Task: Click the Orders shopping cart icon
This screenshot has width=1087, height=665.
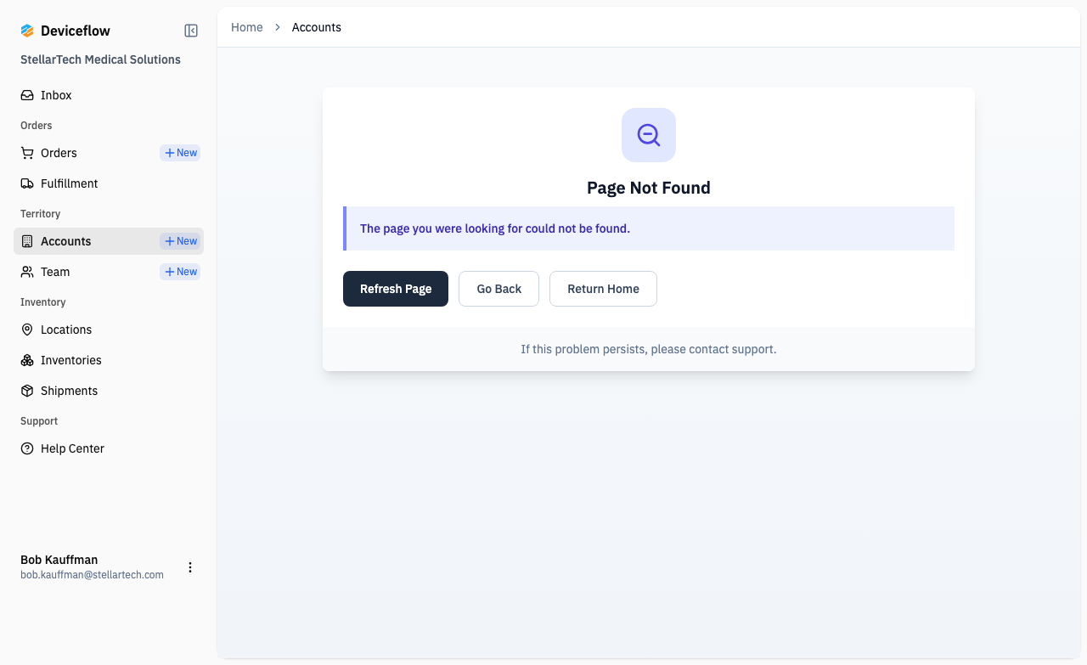Action: pos(27,153)
